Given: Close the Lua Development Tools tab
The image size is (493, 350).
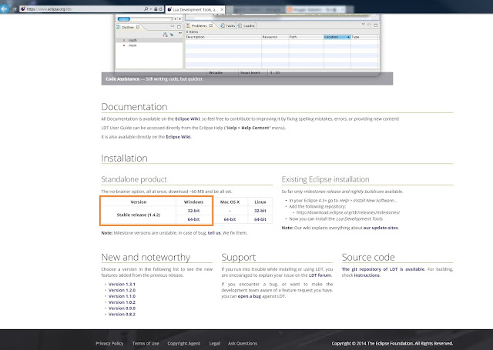Looking at the screenshot, I should pos(222,10).
